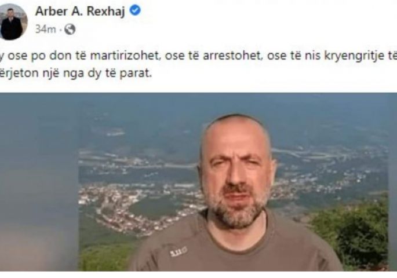The height and width of the screenshot is (278, 397).
Task: Click the man's olive t-shirt in the photo
Action: (235, 247)
